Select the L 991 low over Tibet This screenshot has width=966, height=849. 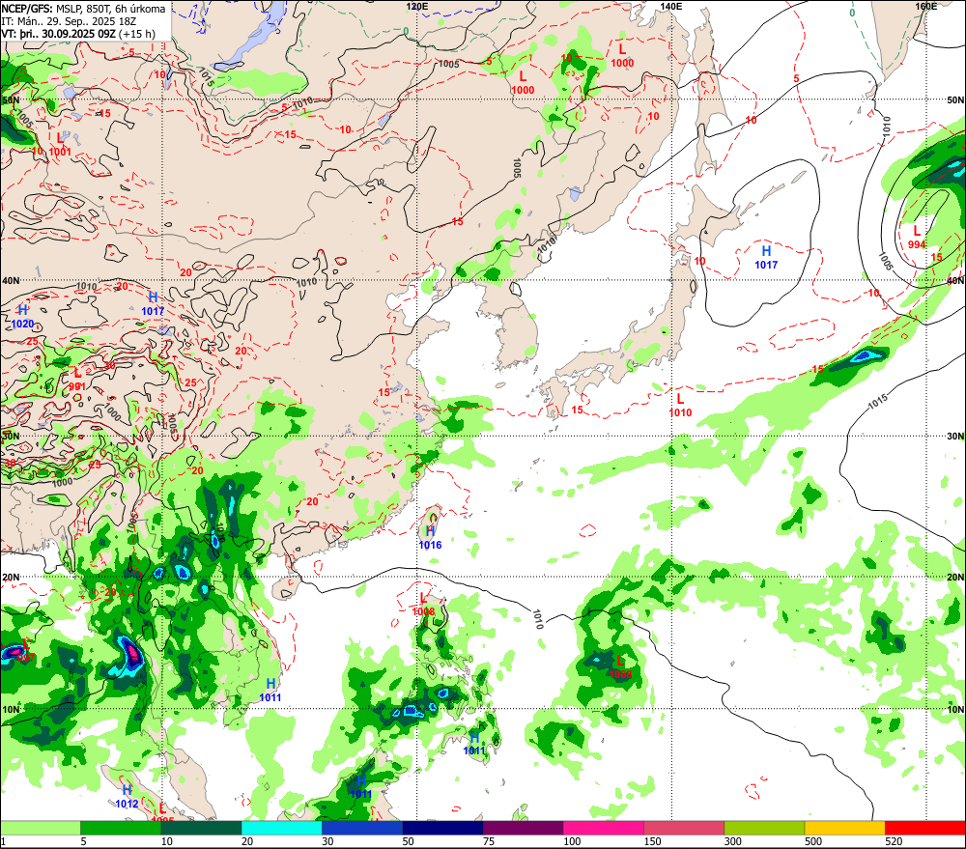coord(77,380)
